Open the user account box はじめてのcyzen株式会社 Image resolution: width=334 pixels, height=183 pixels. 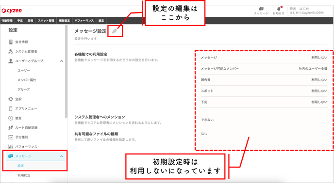[309, 11]
